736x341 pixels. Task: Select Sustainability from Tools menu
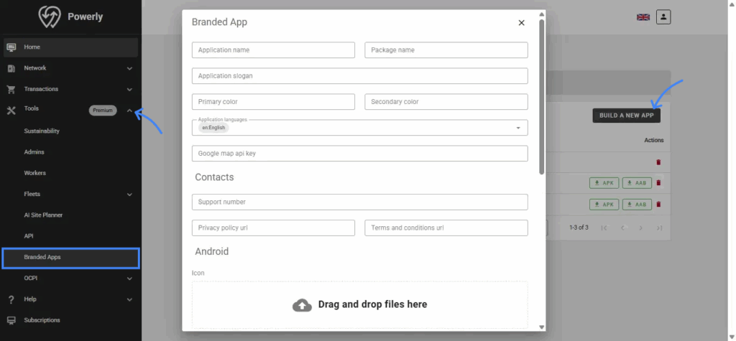42,131
